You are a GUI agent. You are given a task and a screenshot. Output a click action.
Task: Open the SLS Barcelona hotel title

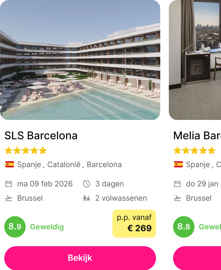pos(41,136)
